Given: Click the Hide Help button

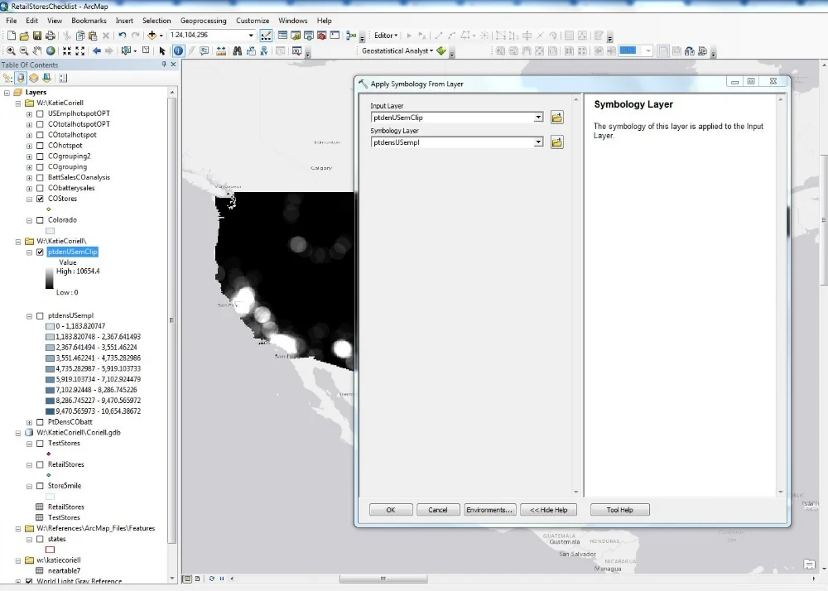Looking at the screenshot, I should (x=549, y=510).
